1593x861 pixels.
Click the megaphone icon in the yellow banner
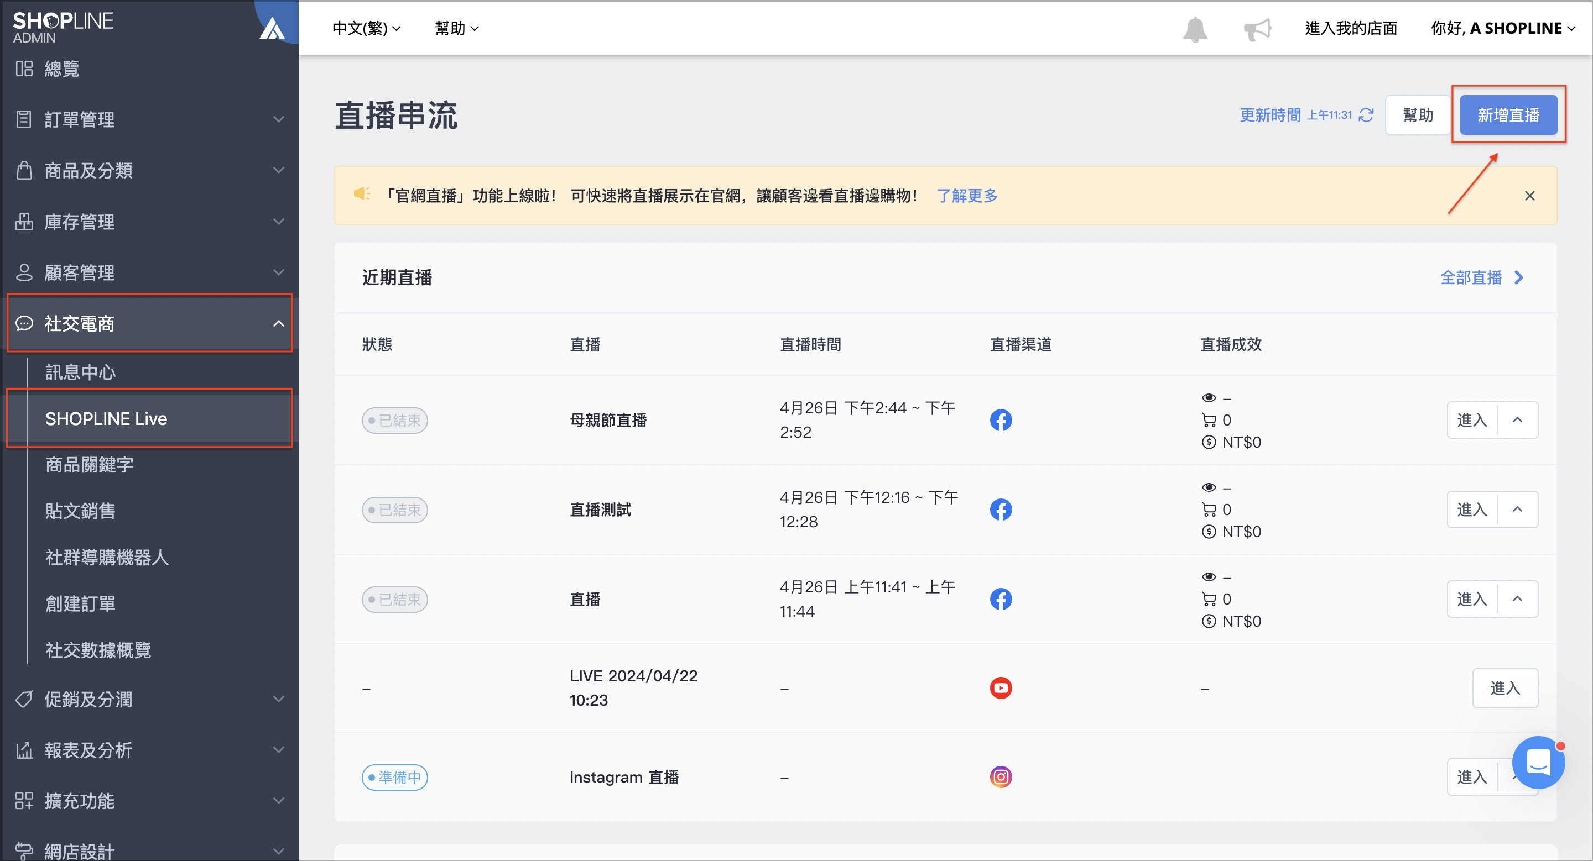pos(362,194)
